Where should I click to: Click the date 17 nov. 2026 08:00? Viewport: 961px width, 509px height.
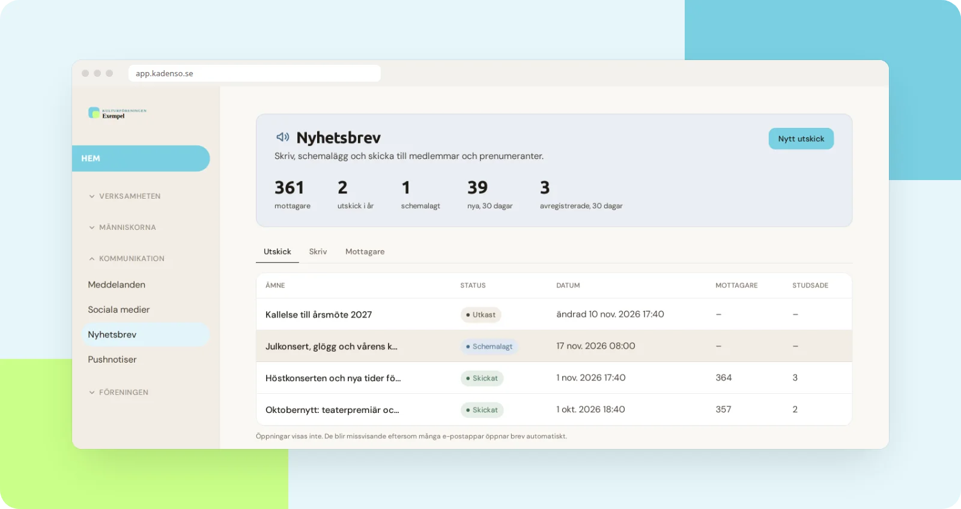[x=596, y=346]
